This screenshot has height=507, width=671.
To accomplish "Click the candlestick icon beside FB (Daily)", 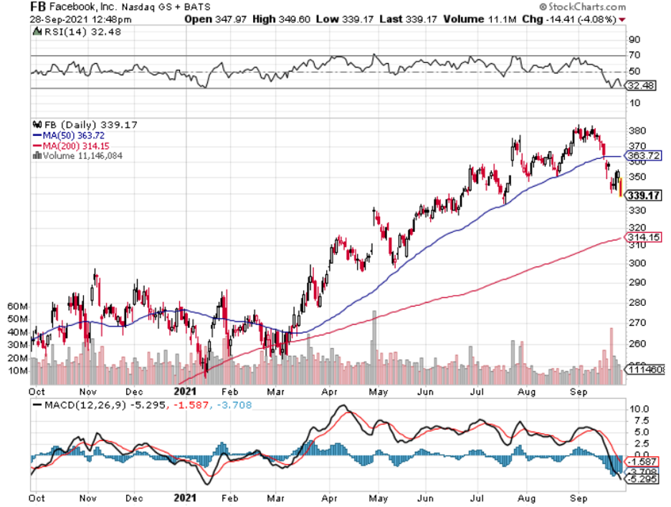I will click(x=37, y=125).
